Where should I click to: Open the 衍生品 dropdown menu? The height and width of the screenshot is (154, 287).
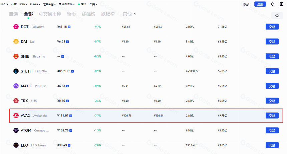(35, 4)
